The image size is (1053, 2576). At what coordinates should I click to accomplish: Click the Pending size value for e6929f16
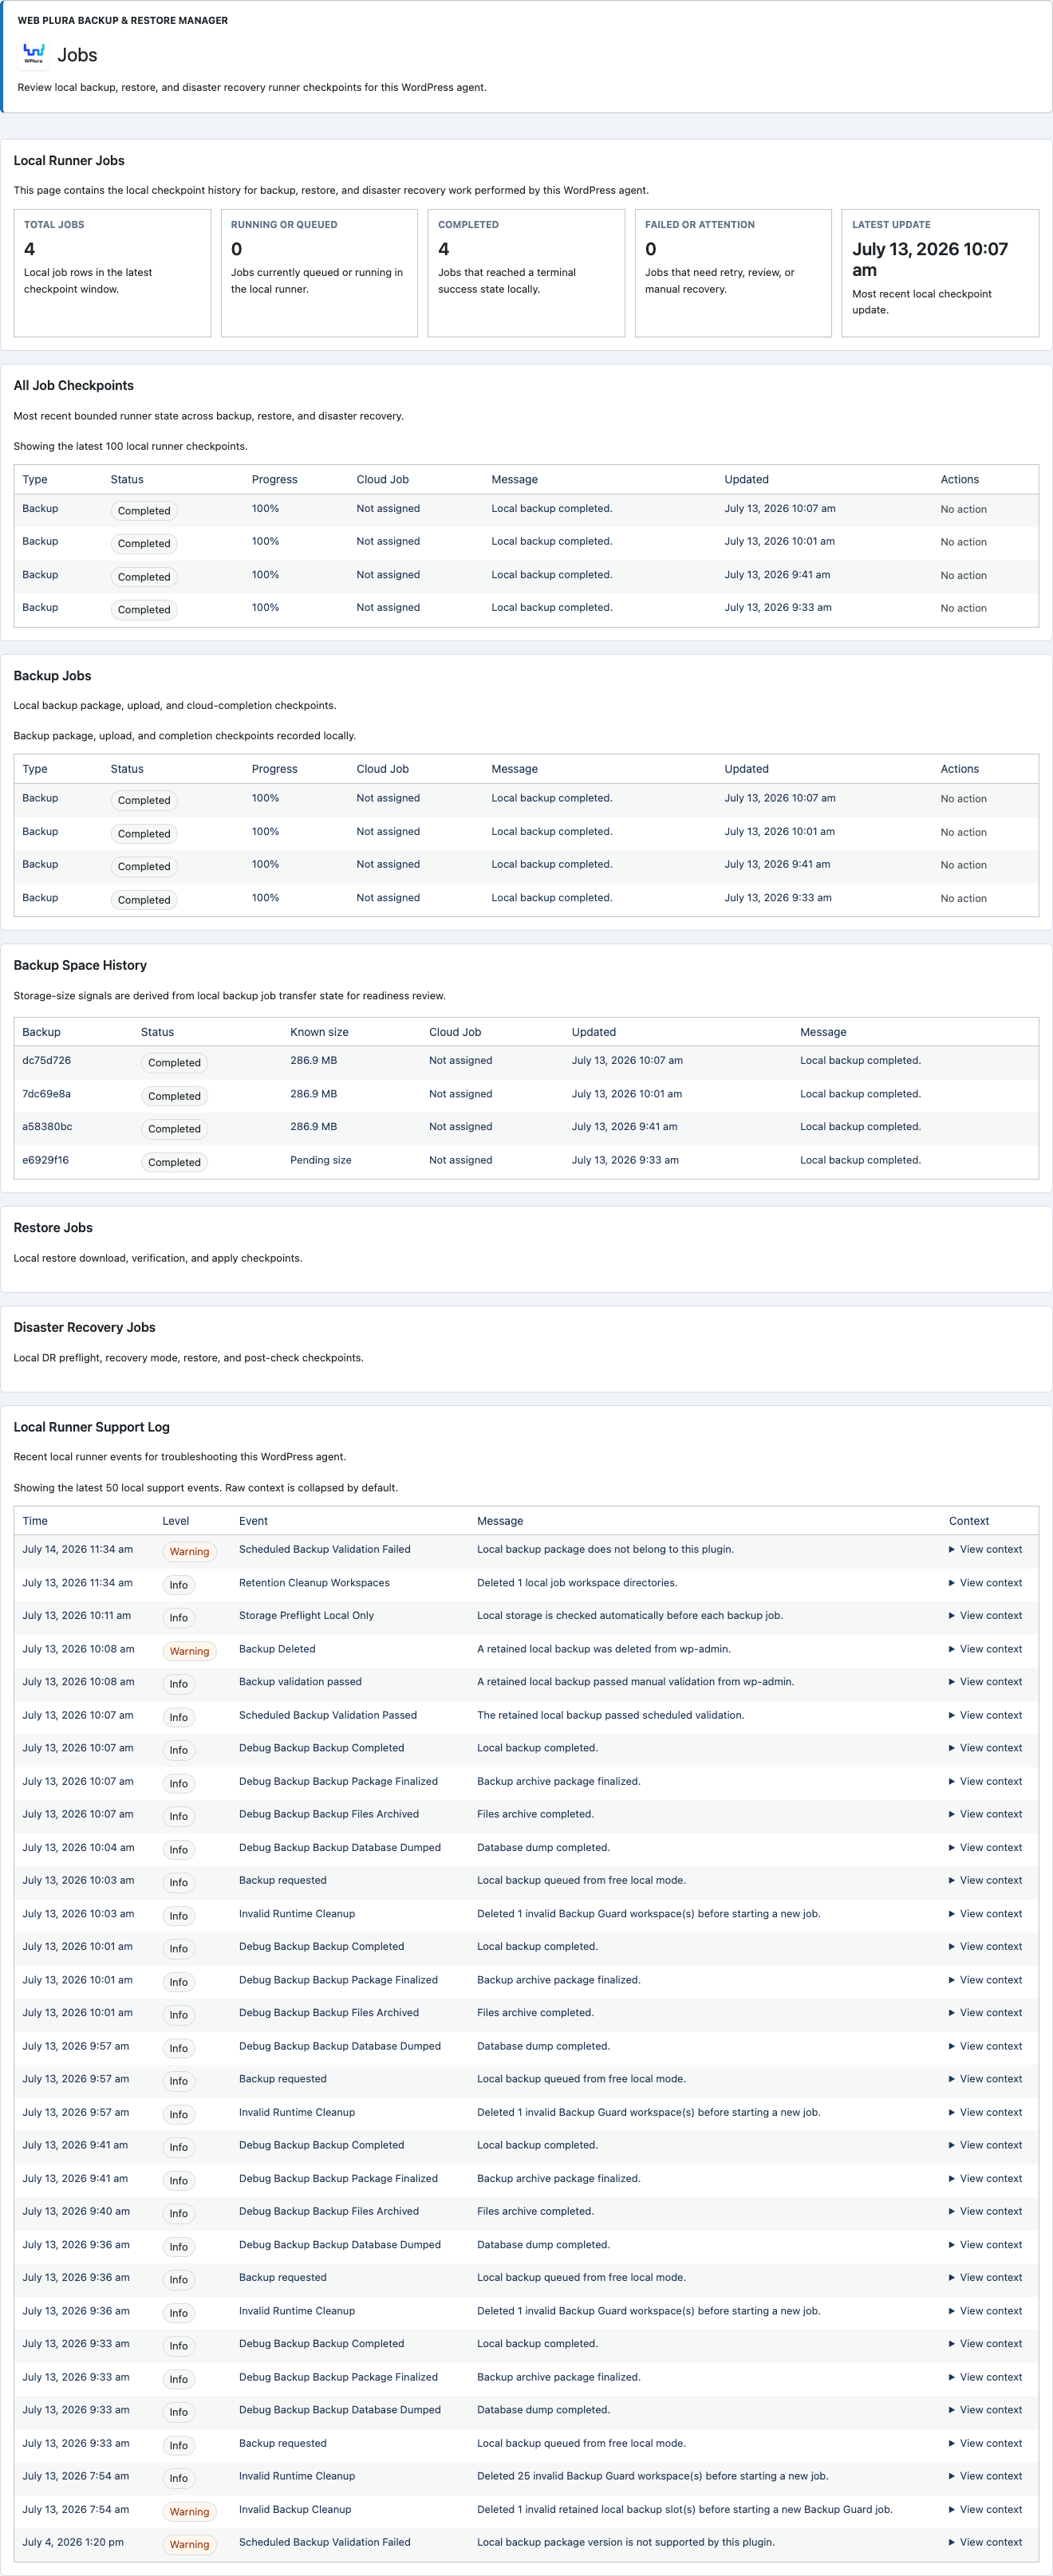coord(320,1160)
